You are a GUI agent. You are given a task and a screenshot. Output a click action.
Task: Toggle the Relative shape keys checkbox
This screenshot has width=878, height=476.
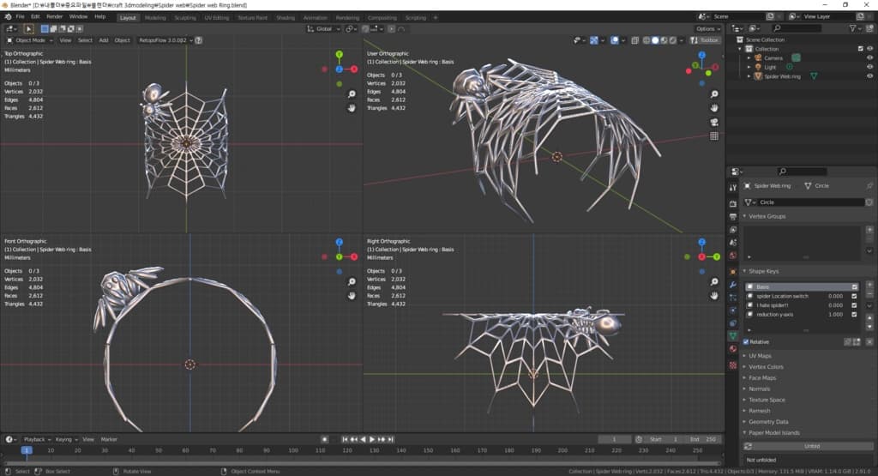[x=745, y=341]
